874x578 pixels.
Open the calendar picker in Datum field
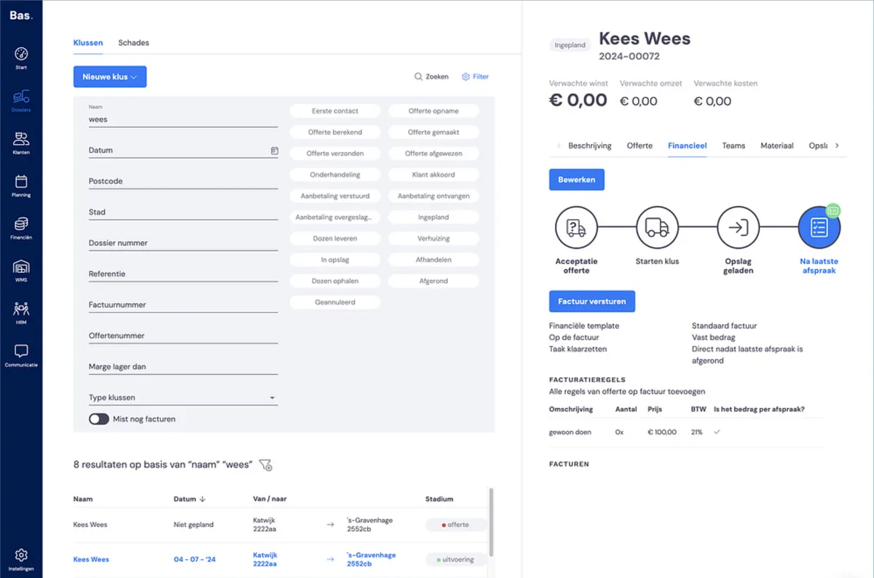click(274, 151)
